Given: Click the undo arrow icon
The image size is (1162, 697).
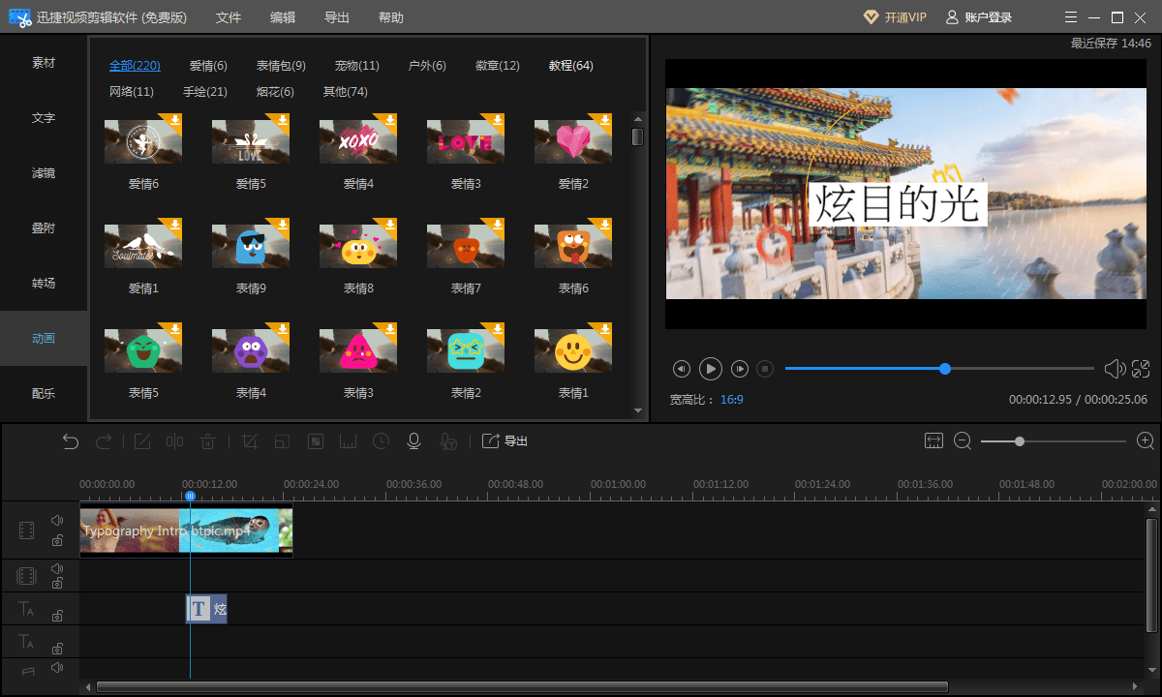Looking at the screenshot, I should (71, 441).
